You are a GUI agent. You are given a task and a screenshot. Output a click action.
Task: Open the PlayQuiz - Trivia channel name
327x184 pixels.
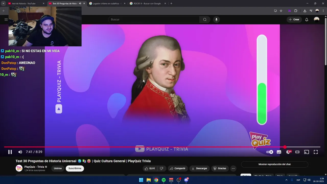click(x=34, y=167)
